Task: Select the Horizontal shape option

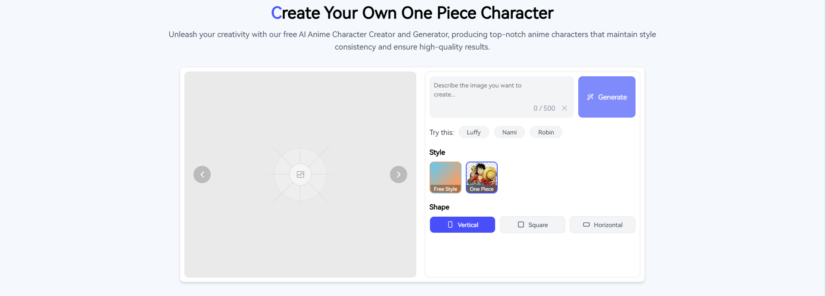Action: 602,224
